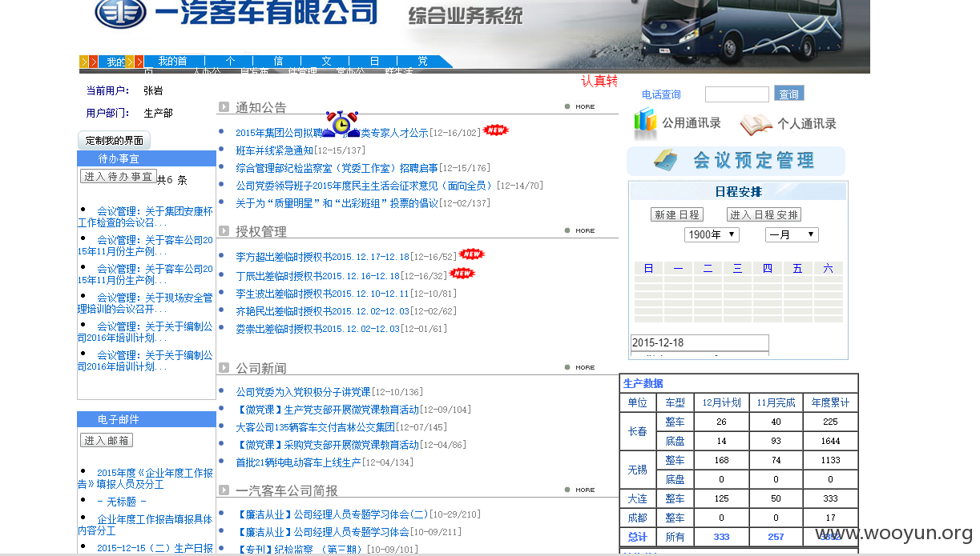Open news 公司党委为入党积极分子讲党课
This screenshot has height=556, width=980.
(x=303, y=392)
